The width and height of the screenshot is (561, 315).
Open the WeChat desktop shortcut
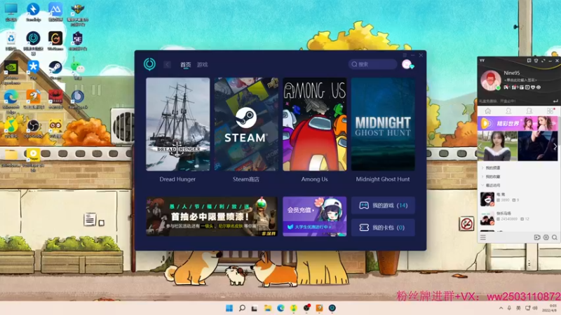pyautogui.click(x=77, y=69)
